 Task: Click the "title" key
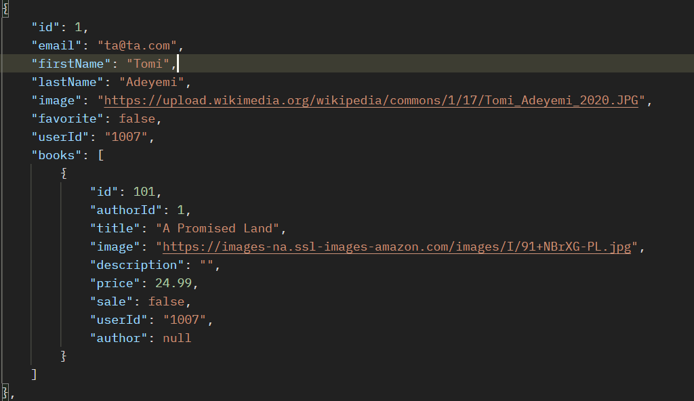pos(115,228)
